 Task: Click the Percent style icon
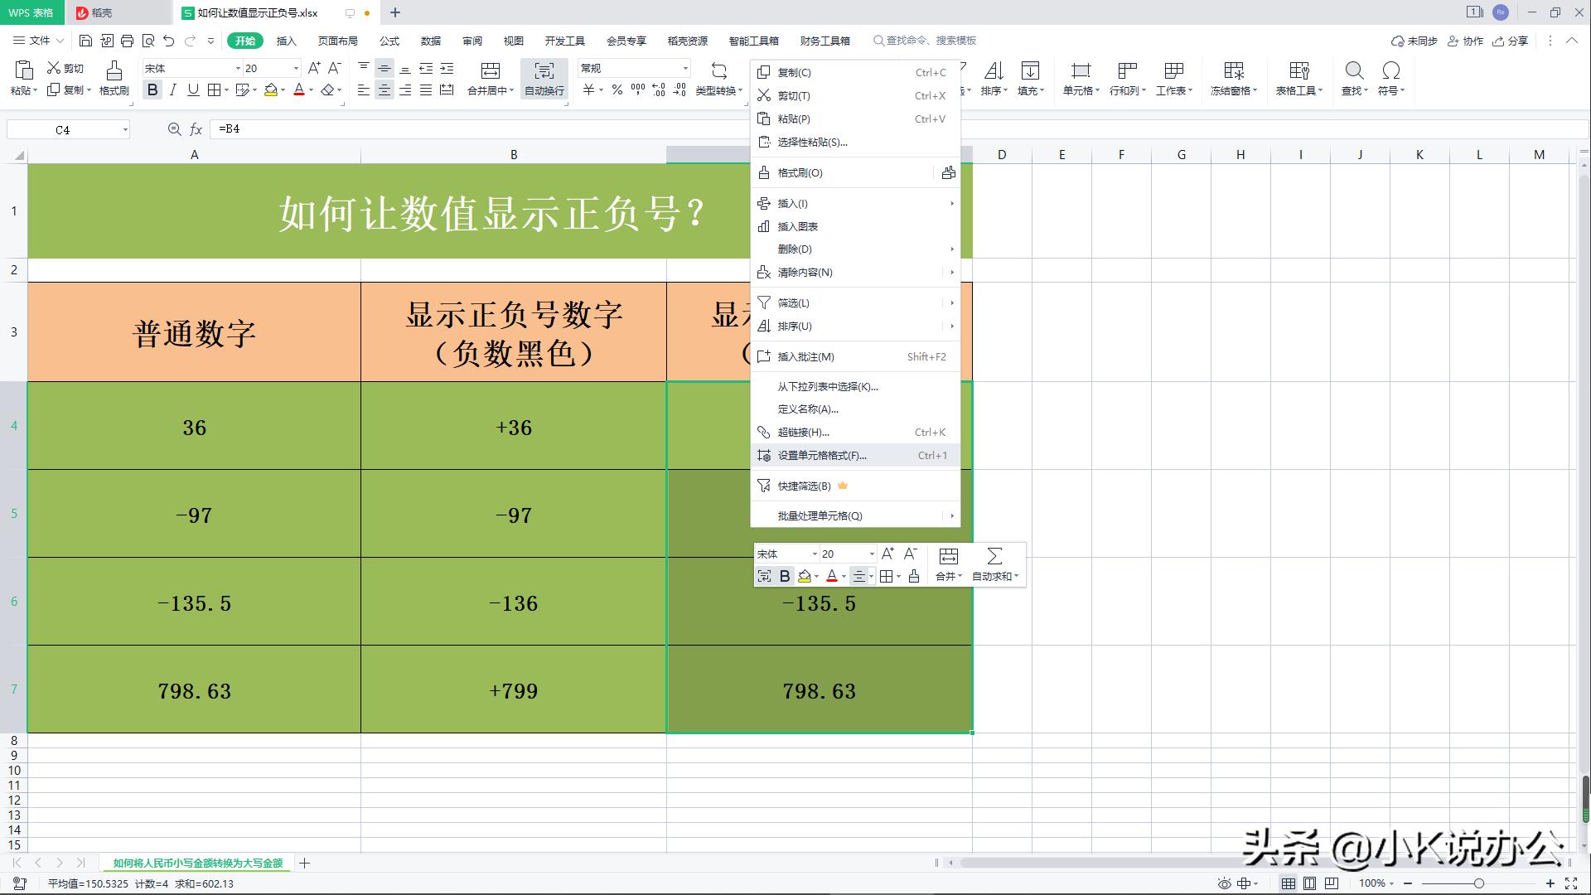(617, 89)
